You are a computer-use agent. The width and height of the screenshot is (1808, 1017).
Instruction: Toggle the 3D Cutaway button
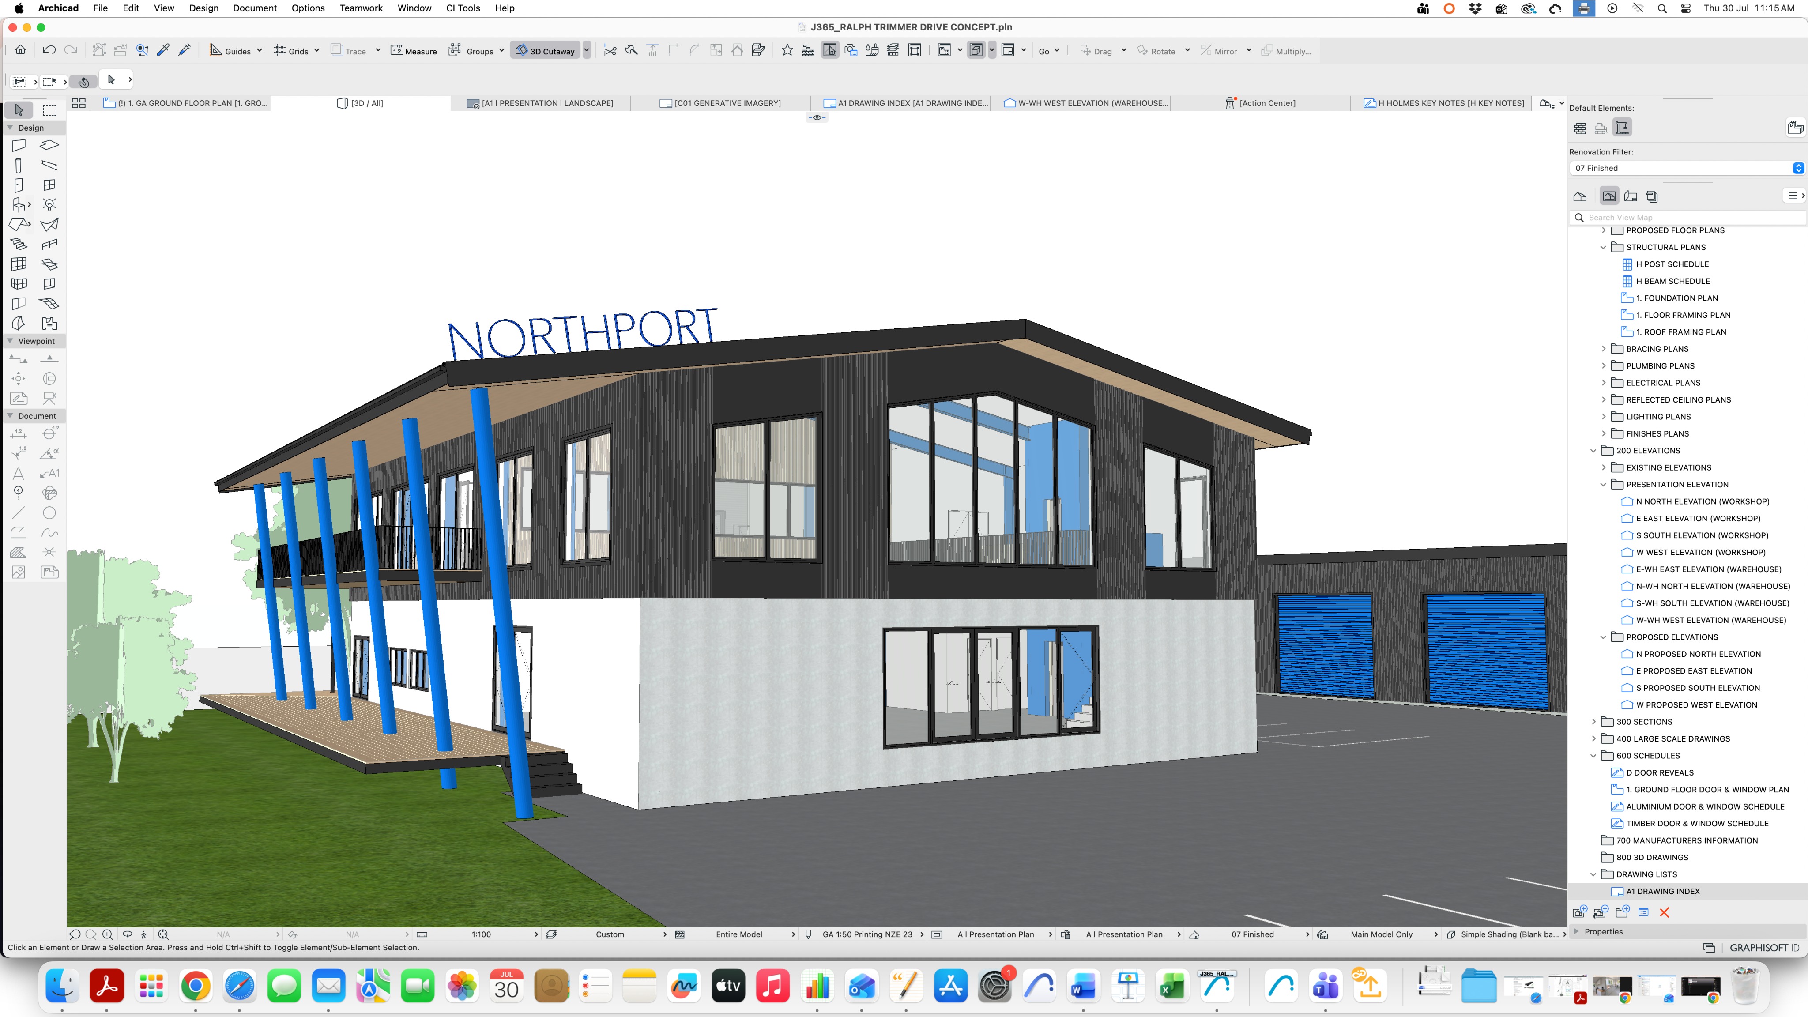tap(545, 50)
